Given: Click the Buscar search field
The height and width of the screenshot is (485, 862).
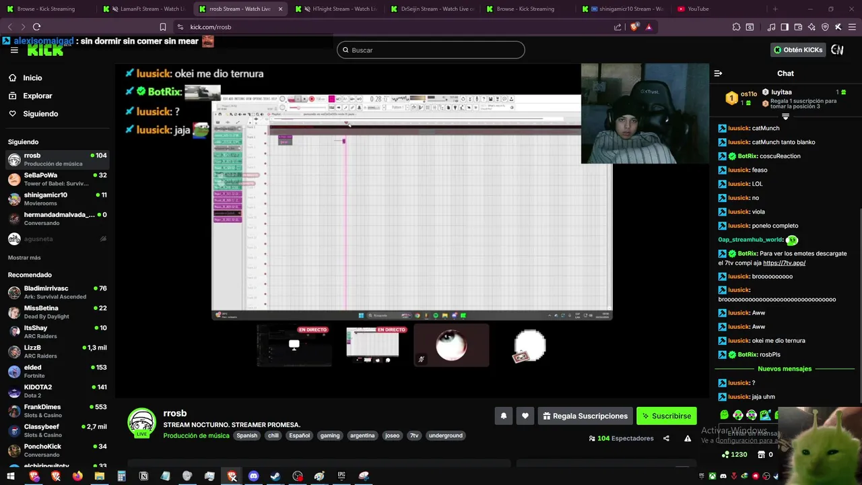Looking at the screenshot, I should pos(430,50).
